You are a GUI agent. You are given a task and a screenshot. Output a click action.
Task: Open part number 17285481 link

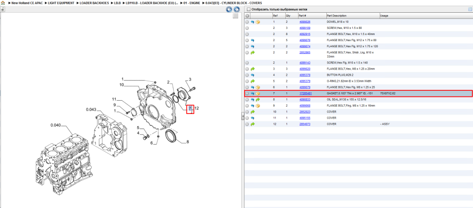[x=305, y=94]
